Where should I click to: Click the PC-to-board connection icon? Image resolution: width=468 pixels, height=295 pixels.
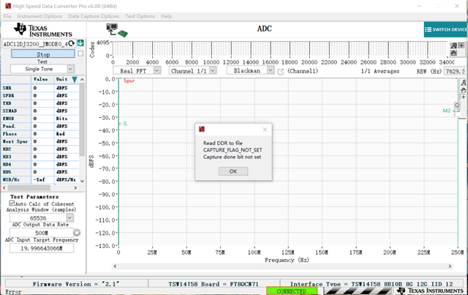click(117, 30)
